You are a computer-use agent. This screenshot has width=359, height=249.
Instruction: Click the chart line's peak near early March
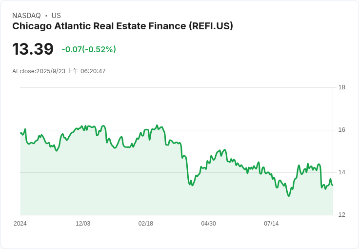[157, 125]
